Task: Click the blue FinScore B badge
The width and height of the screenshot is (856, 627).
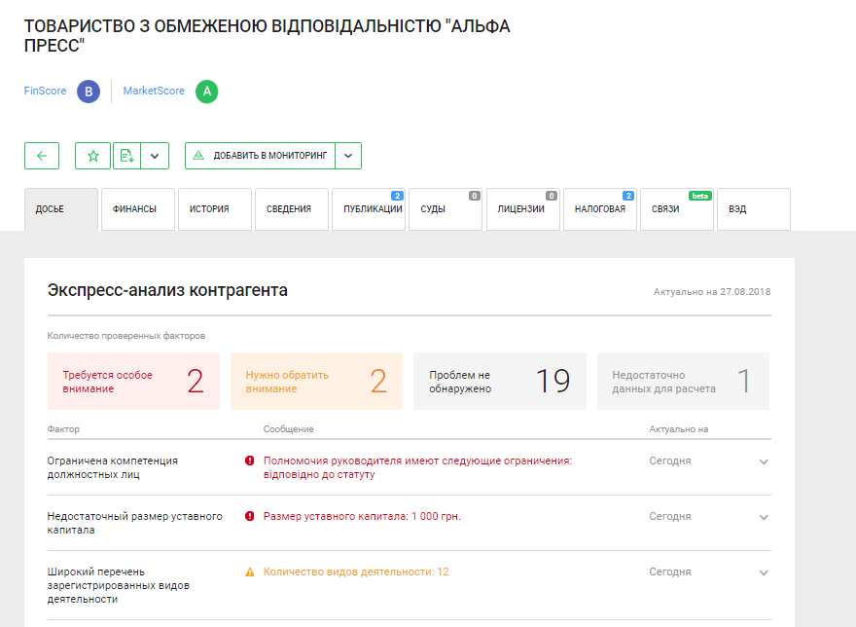Action: (89, 92)
